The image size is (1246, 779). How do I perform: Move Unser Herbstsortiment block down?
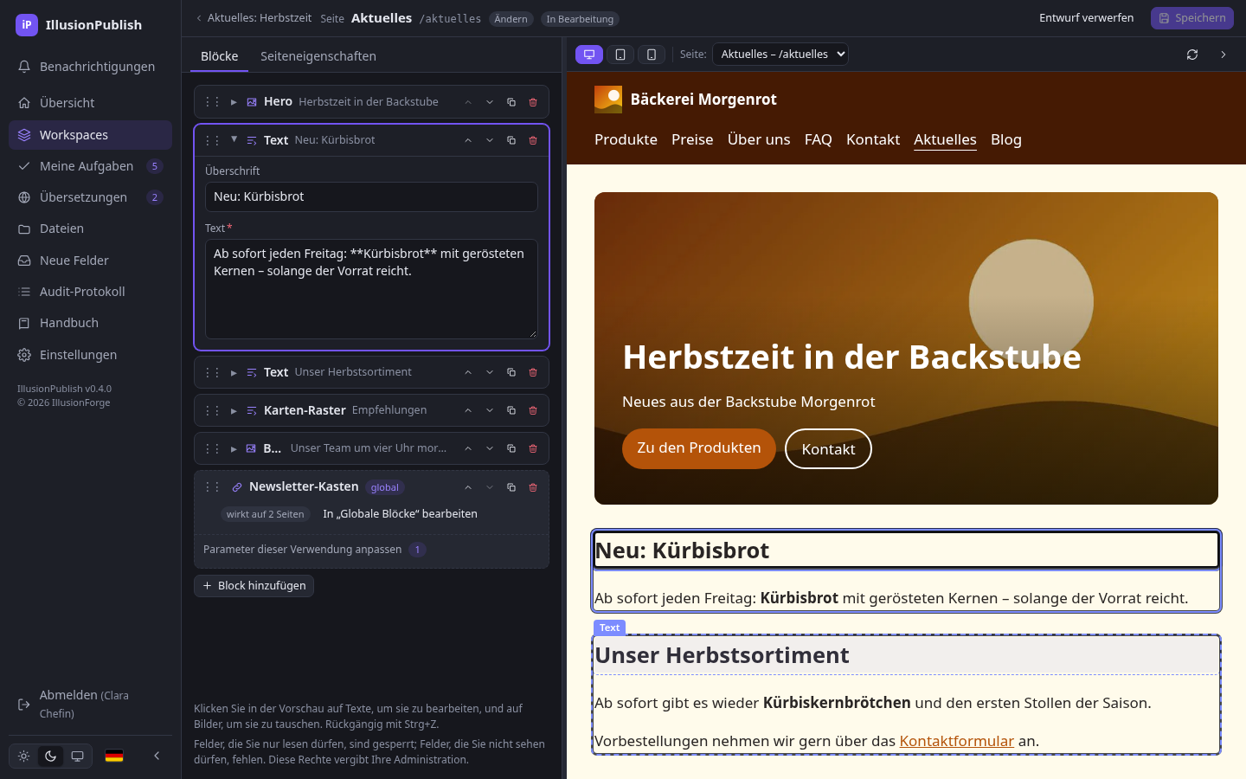(x=490, y=372)
